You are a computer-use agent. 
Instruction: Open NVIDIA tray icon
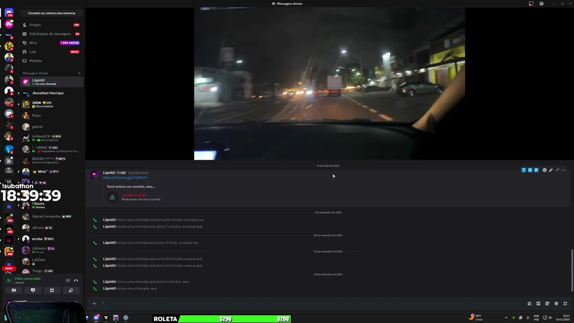(x=513, y=318)
